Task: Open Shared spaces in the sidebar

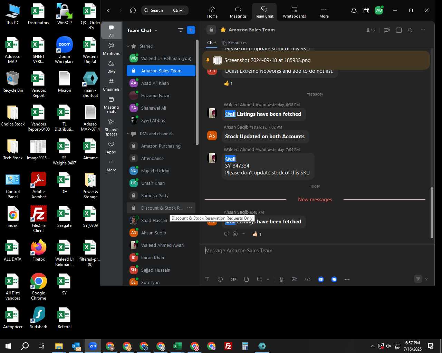Action: [111, 127]
